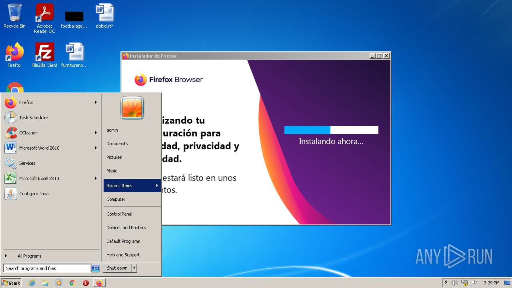Switch to Firefox installer taskbar button
The width and height of the screenshot is (512, 288).
99,283
